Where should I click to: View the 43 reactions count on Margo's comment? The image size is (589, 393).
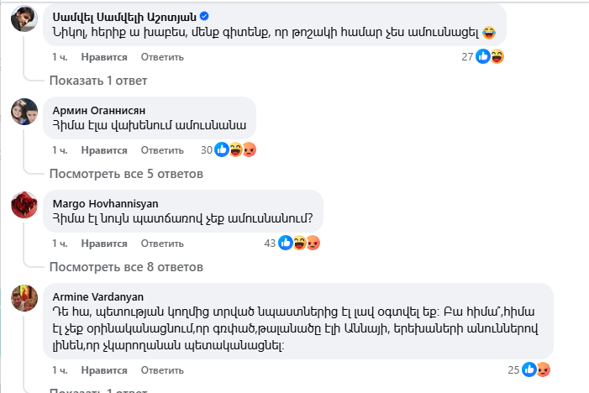tap(270, 244)
